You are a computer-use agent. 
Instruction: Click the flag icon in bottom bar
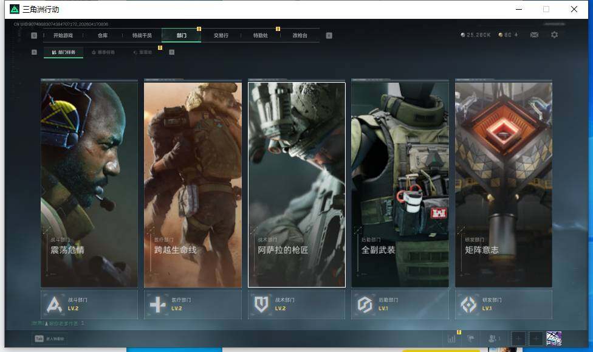(471, 339)
